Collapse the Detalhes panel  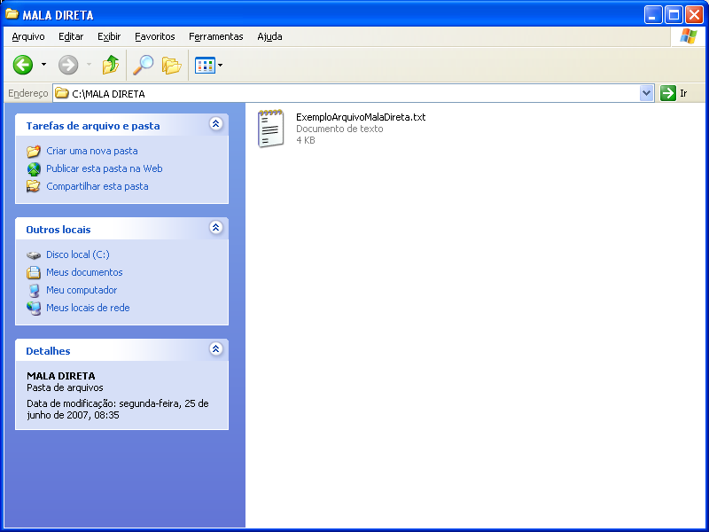point(216,348)
